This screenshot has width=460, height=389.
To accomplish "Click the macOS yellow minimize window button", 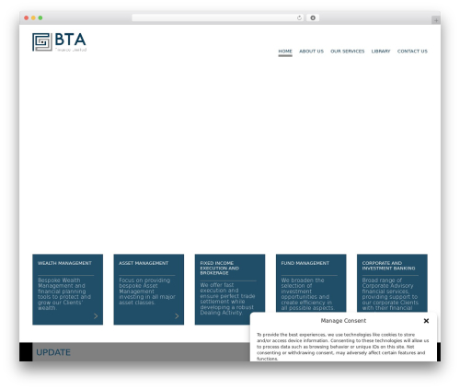I will [33, 17].
